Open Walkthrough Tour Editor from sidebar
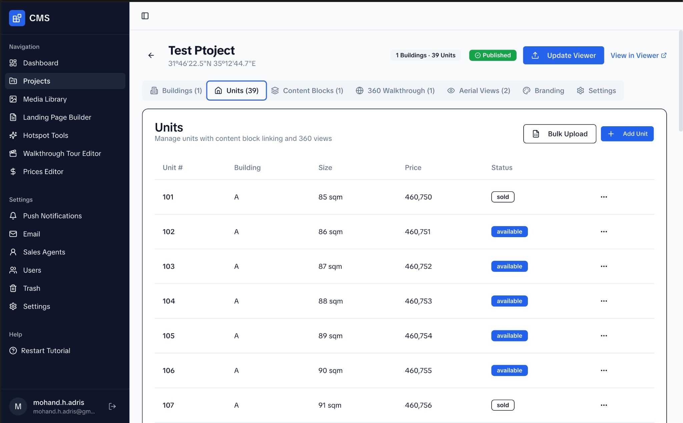683x423 pixels. point(62,154)
